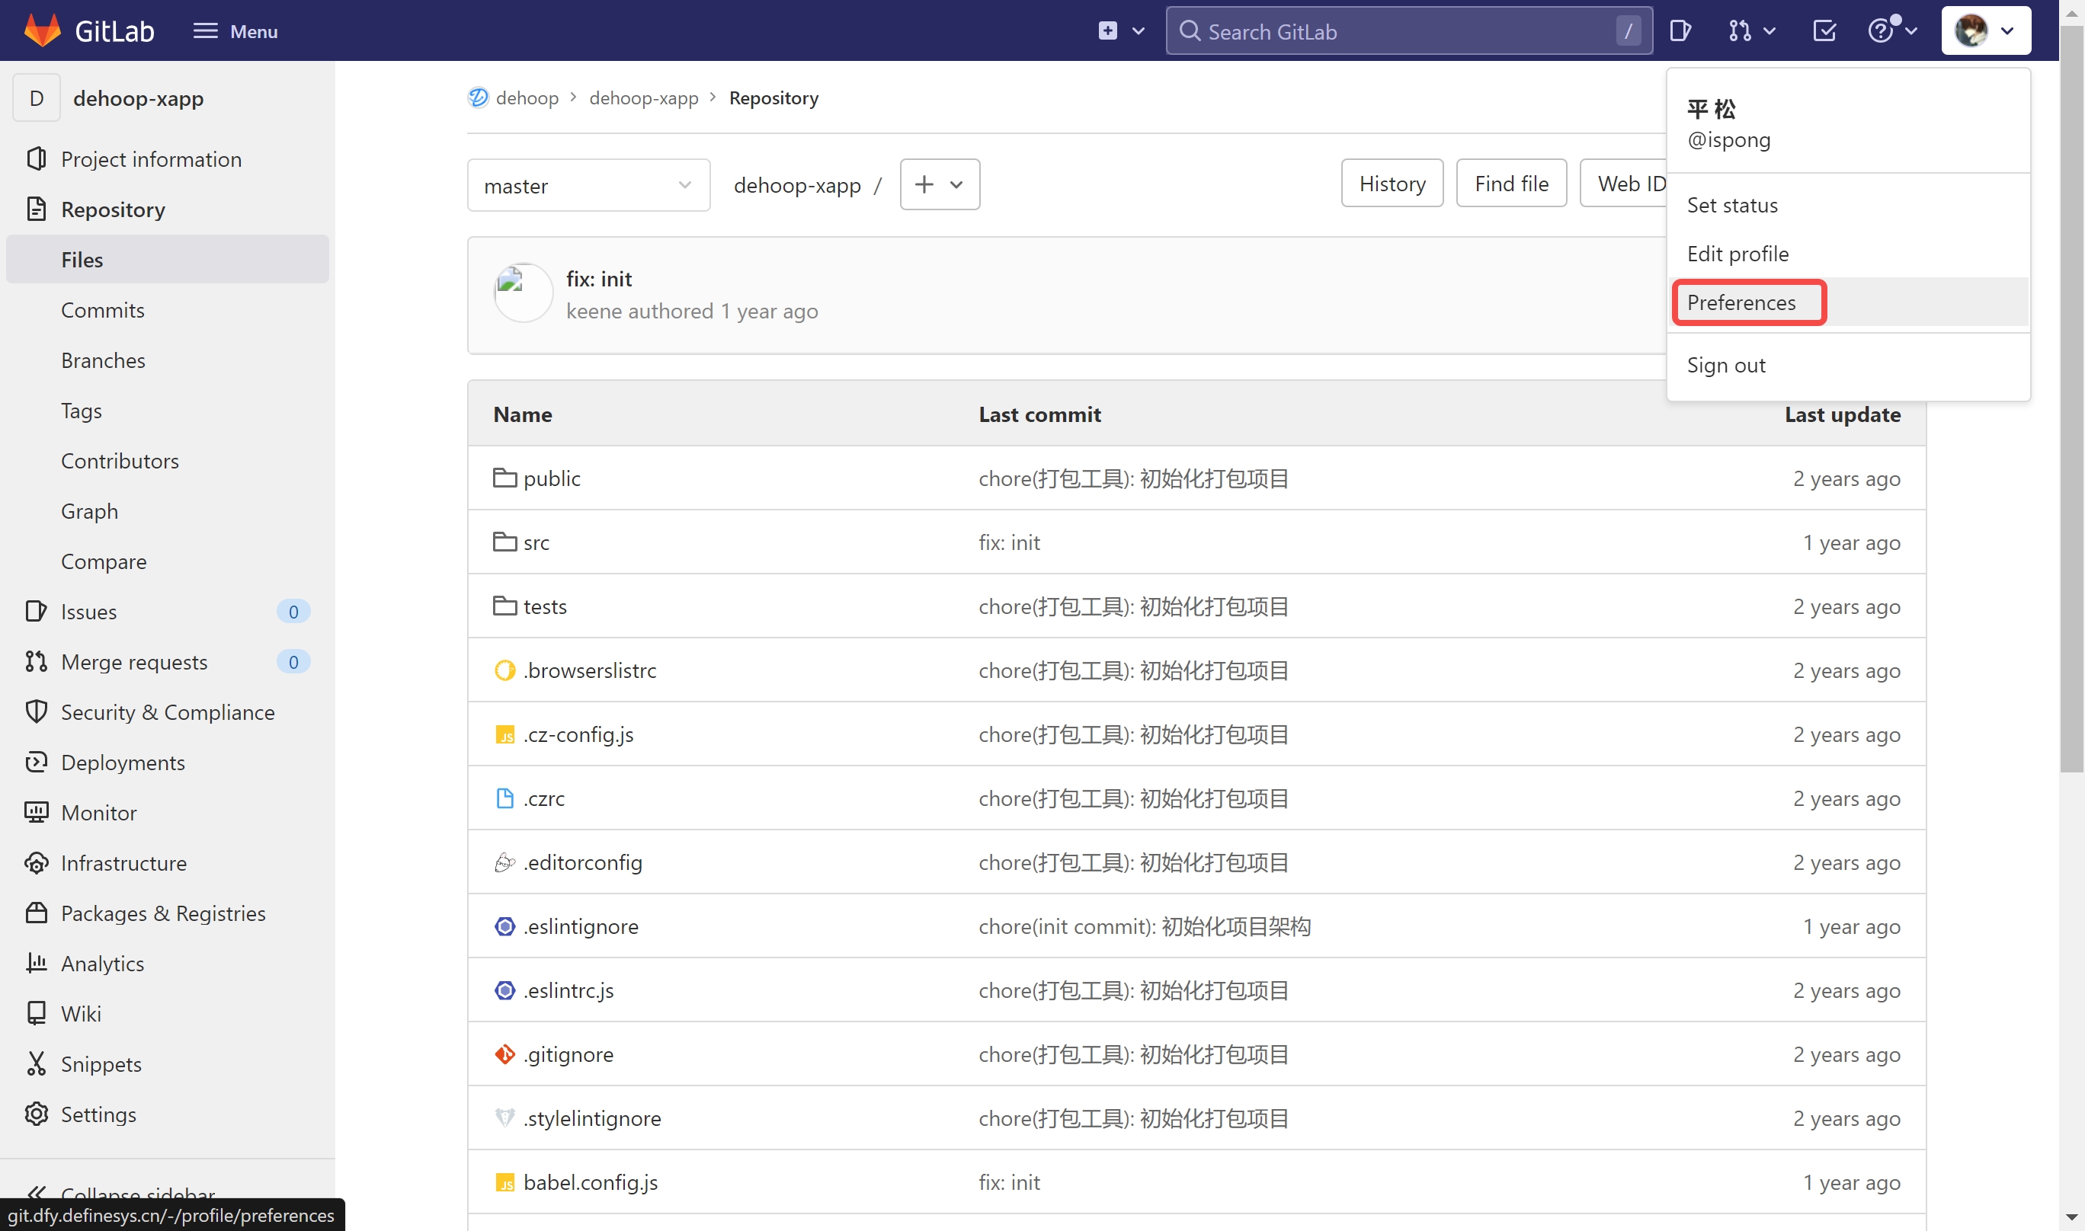Image resolution: width=2085 pixels, height=1231 pixels.
Task: Open project Settings gear in sidebar
Action: [x=167, y=1114]
